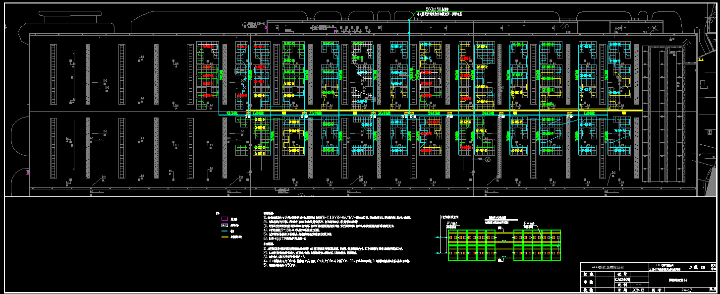
Task: Click the right end of the yellow trunk line
Action: pyautogui.click(x=642, y=111)
